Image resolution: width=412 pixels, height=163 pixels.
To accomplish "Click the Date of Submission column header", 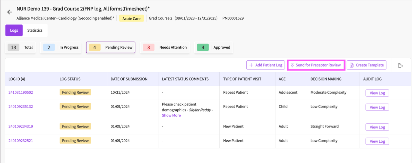I will [x=129, y=79].
